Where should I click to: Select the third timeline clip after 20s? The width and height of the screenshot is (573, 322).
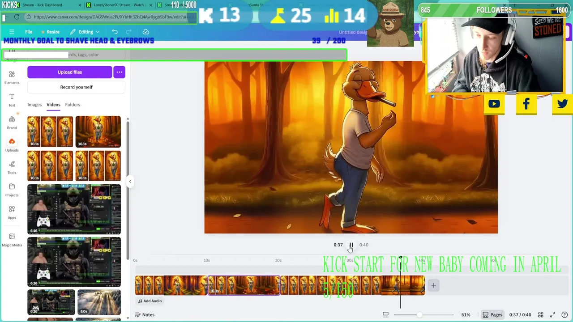pyautogui.click(x=316, y=286)
